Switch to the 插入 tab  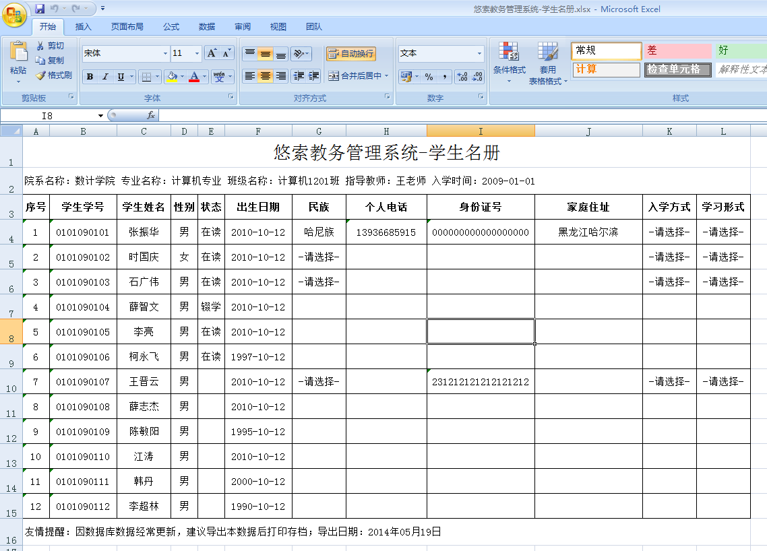click(x=83, y=27)
